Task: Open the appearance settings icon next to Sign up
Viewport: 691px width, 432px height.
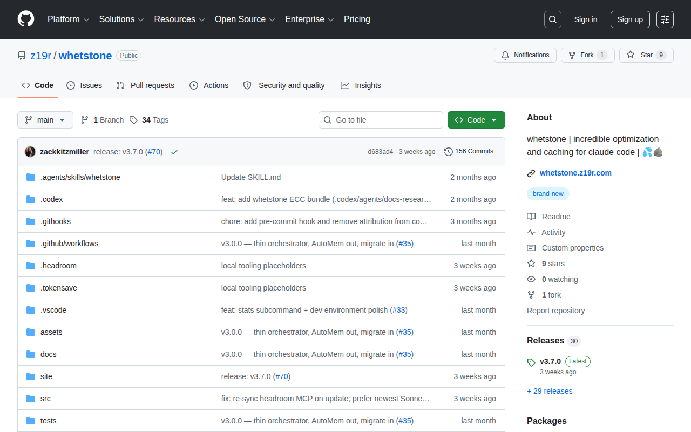Action: [665, 19]
